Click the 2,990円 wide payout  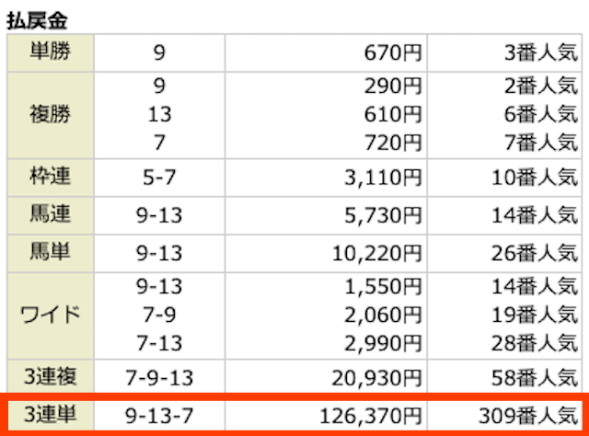tap(383, 344)
